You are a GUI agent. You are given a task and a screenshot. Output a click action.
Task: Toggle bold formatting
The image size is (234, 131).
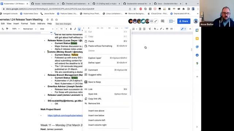tap(71, 29)
